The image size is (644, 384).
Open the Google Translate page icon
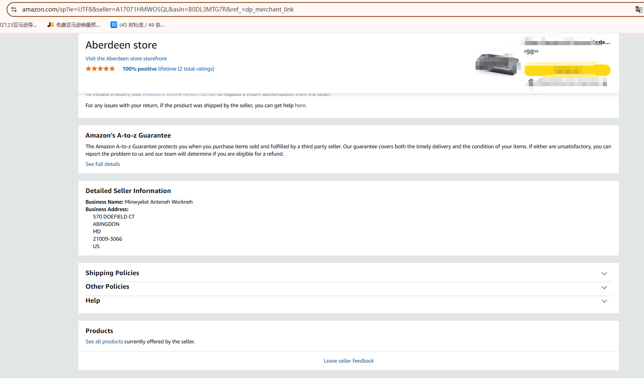tap(639, 9)
